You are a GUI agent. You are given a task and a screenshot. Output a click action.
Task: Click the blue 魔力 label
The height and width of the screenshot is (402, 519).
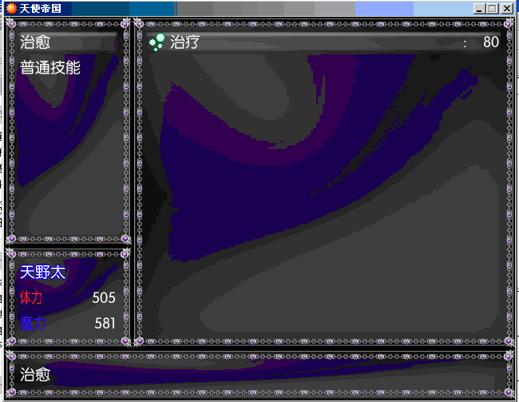pos(32,323)
